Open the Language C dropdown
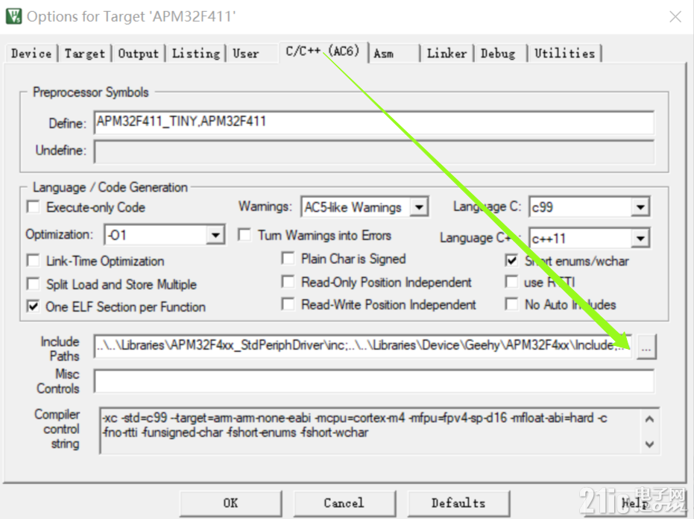This screenshot has width=694, height=519. [x=640, y=207]
